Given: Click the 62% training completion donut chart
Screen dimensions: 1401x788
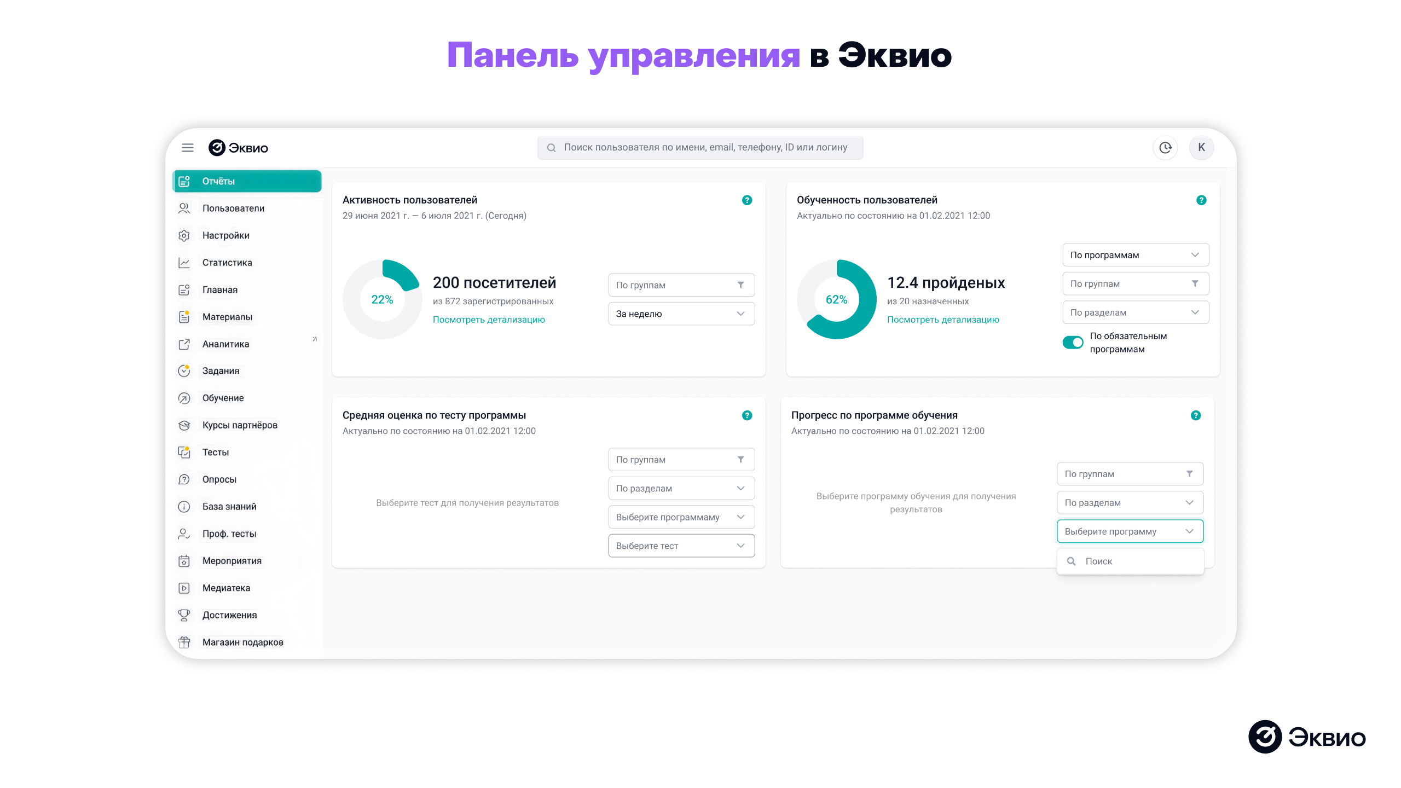Looking at the screenshot, I should tap(837, 299).
